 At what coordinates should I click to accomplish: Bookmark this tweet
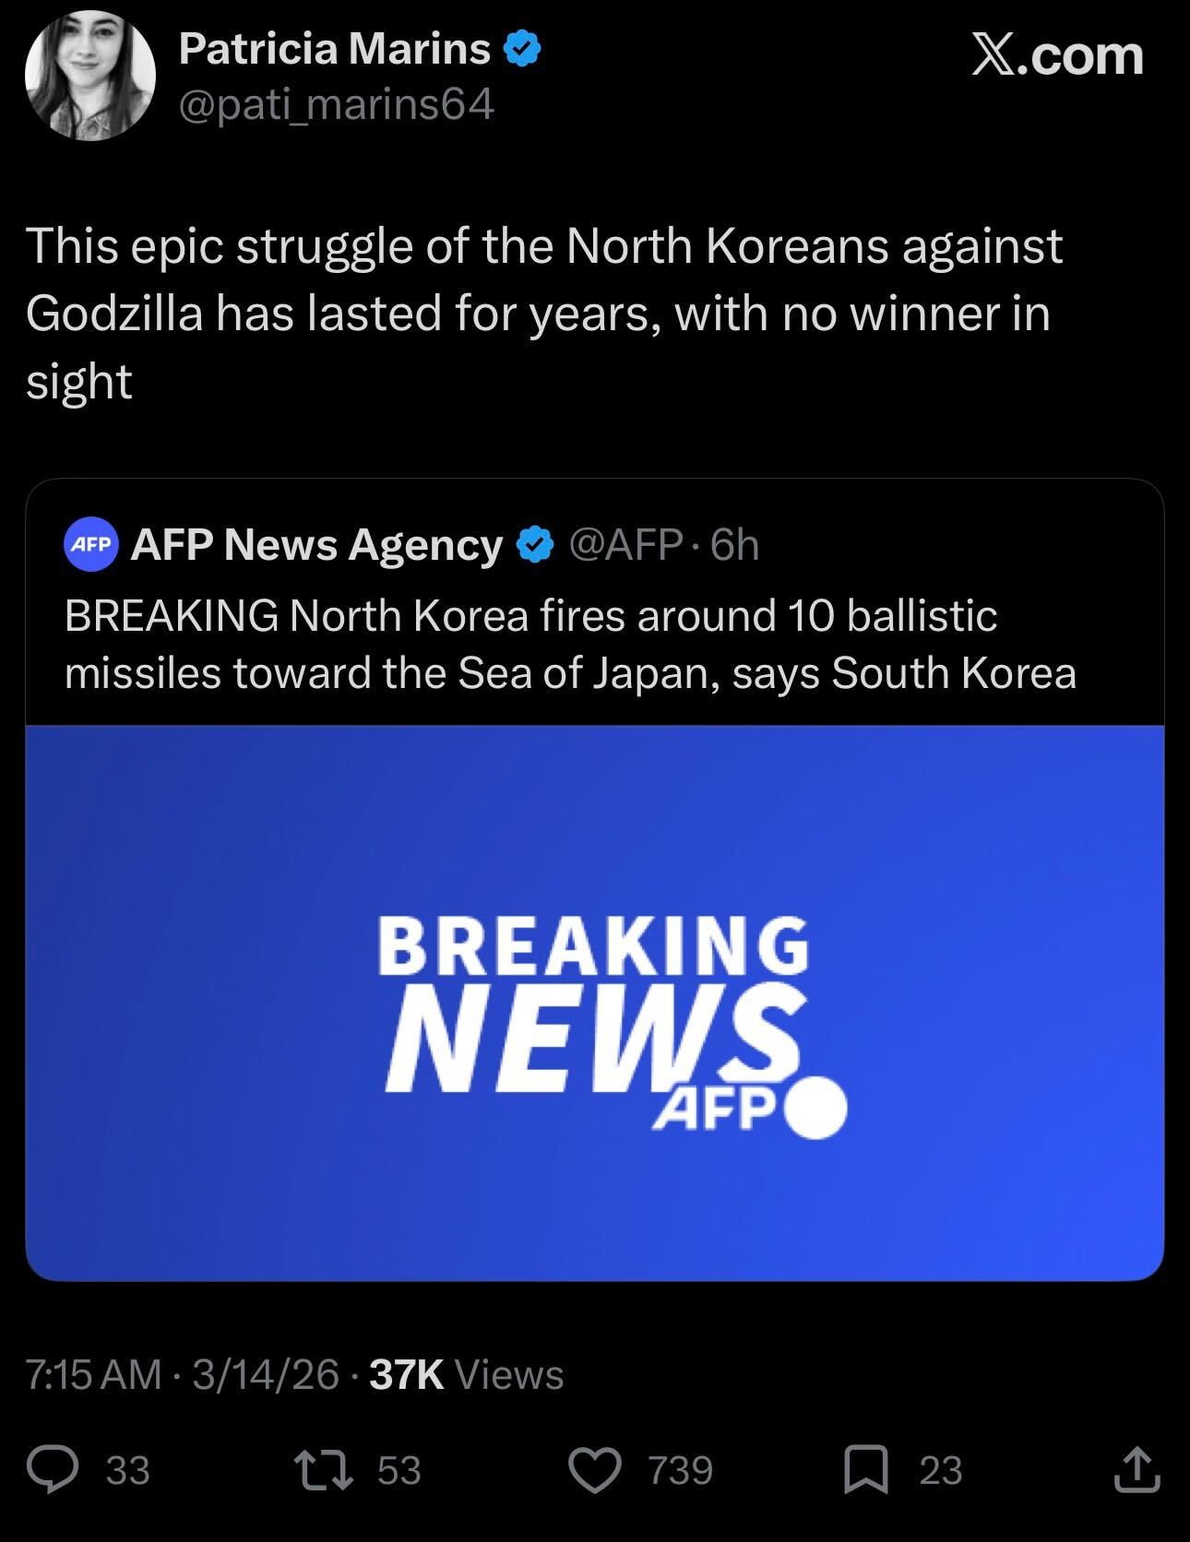[866, 1469]
